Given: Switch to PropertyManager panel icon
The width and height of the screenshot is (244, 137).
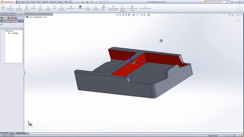Looking at the screenshot, I should click(5, 18).
